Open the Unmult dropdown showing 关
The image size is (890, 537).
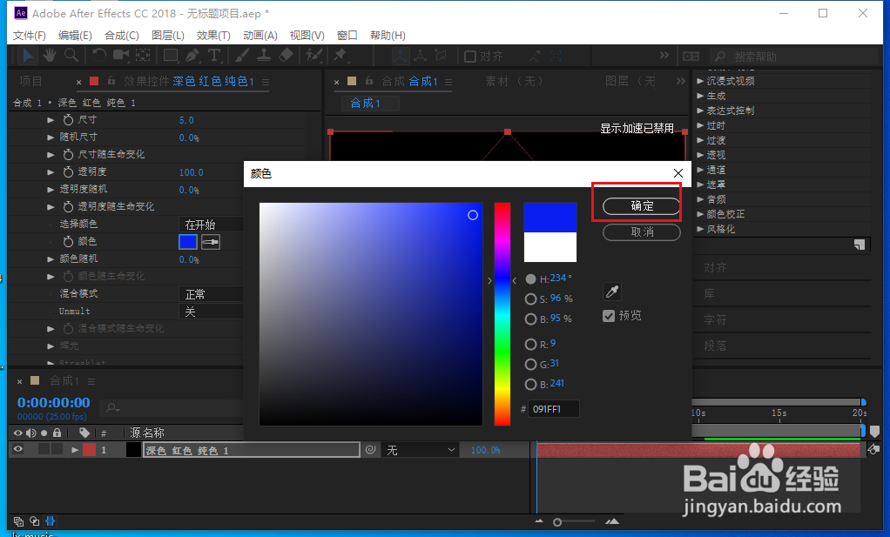pyautogui.click(x=211, y=312)
